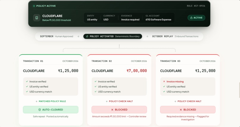The image size is (240, 127).
Task: Click USD currency match checkmark in Transaction 03
Action: (164, 92)
